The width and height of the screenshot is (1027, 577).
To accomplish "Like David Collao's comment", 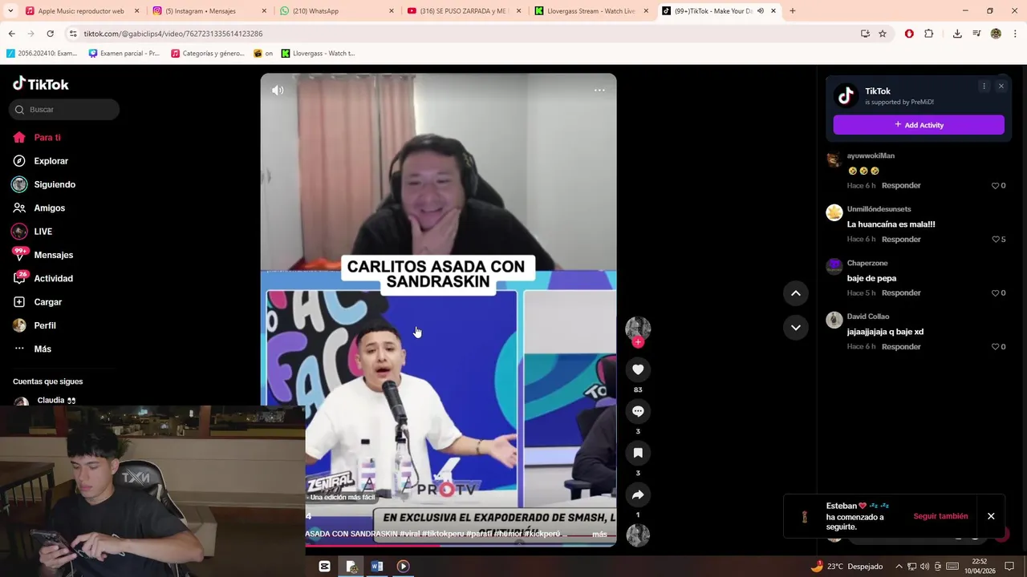I will tap(996, 347).
